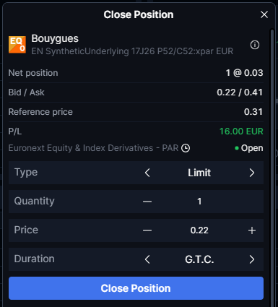Image resolution: width=278 pixels, height=307 pixels.
Task: Click the dialog's vertical scrollbar
Action: 272,166
